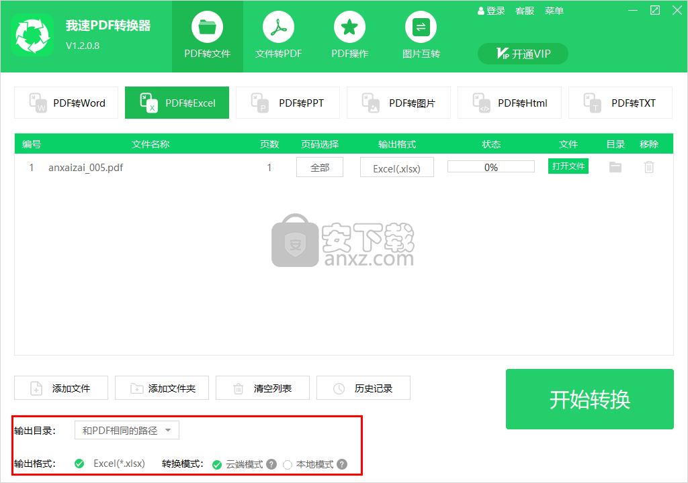Open the PDF操作 tools
This screenshot has height=483, width=688.
click(x=349, y=36)
